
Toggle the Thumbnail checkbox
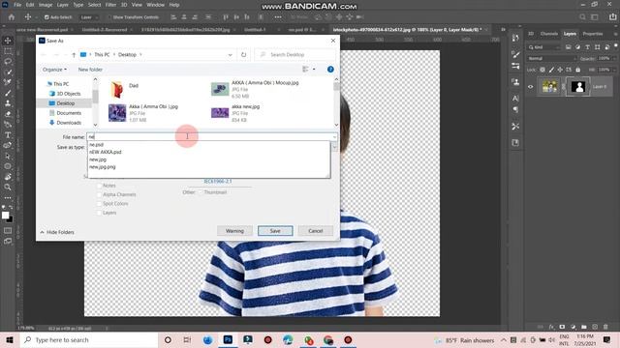pos(201,192)
